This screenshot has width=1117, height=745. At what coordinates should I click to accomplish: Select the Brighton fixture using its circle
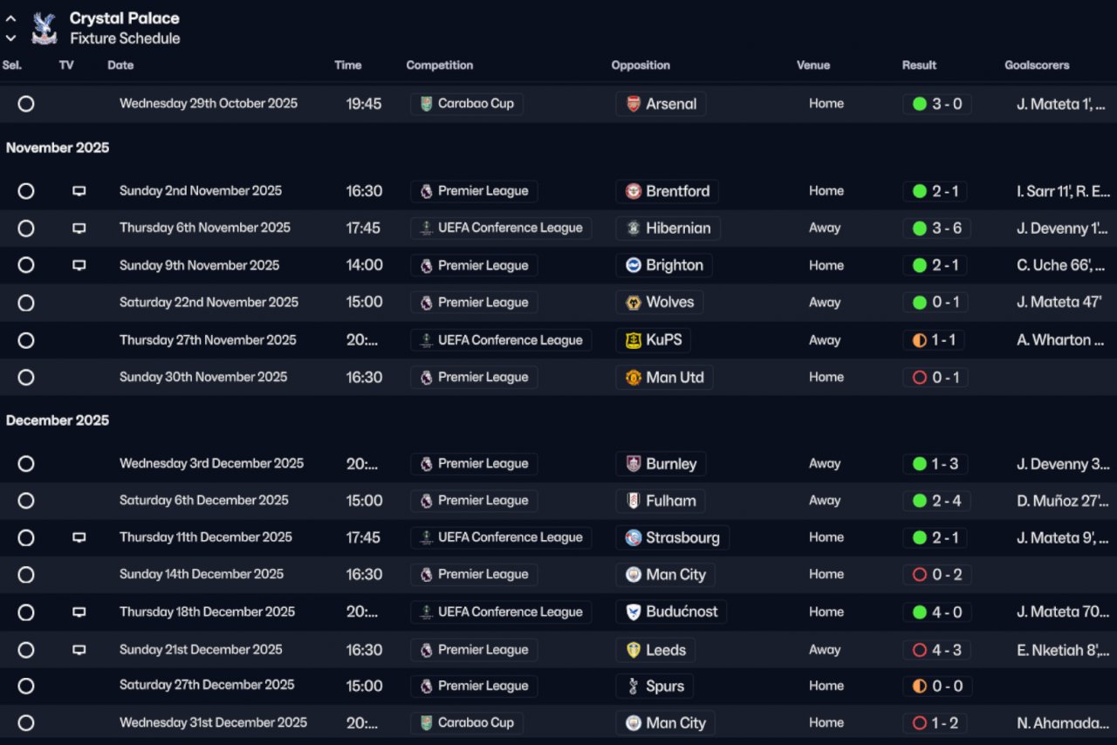tap(26, 265)
